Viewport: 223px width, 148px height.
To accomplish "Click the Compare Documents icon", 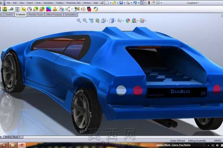I will pyautogui.click(x=61, y=9).
